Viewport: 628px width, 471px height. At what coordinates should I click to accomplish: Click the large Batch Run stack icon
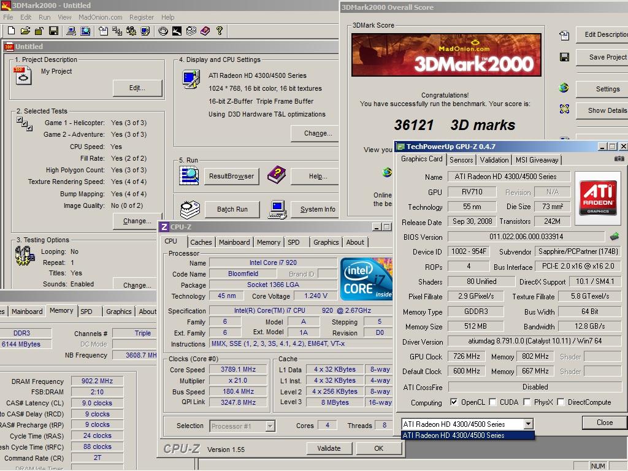(x=190, y=210)
